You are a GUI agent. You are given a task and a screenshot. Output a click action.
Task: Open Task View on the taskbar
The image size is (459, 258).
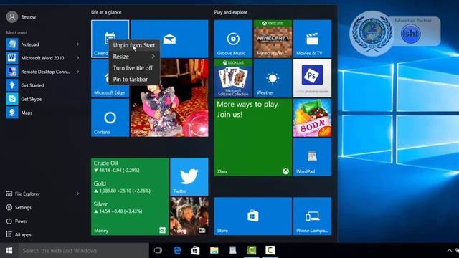pyautogui.click(x=158, y=250)
